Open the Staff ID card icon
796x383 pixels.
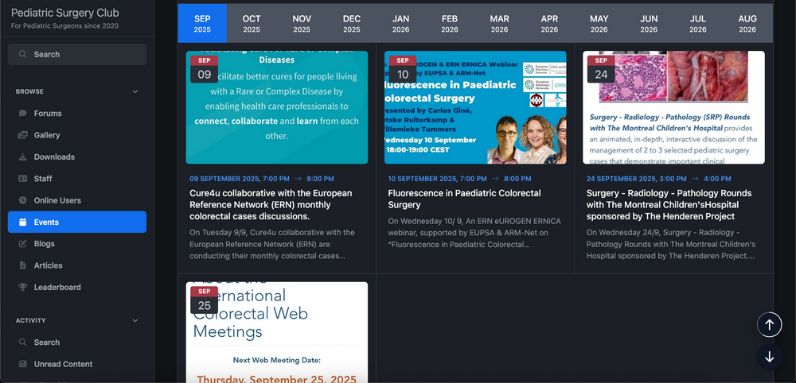point(22,178)
